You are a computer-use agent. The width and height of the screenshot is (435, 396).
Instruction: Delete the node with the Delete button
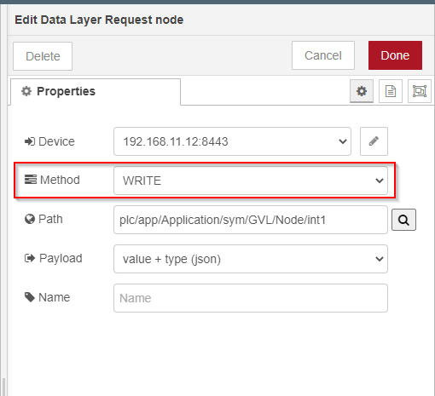click(43, 56)
